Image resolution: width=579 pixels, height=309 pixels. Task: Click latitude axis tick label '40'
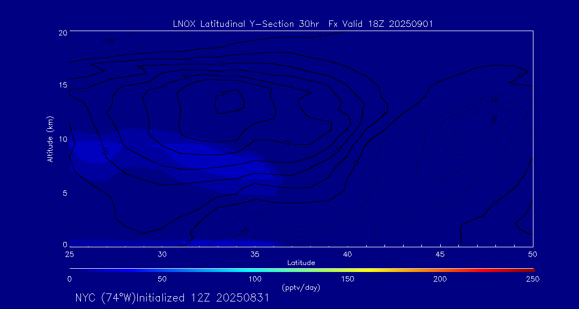click(347, 254)
